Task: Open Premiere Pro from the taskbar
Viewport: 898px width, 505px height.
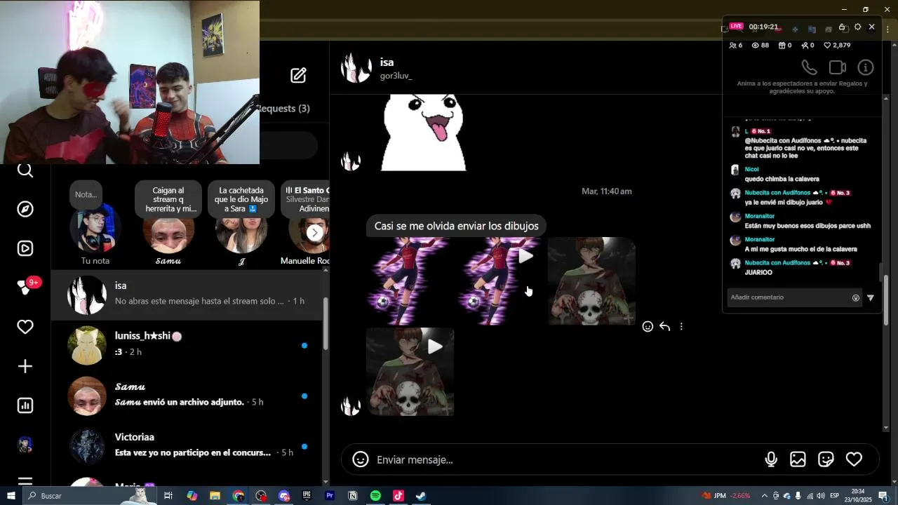Action: pyautogui.click(x=330, y=496)
